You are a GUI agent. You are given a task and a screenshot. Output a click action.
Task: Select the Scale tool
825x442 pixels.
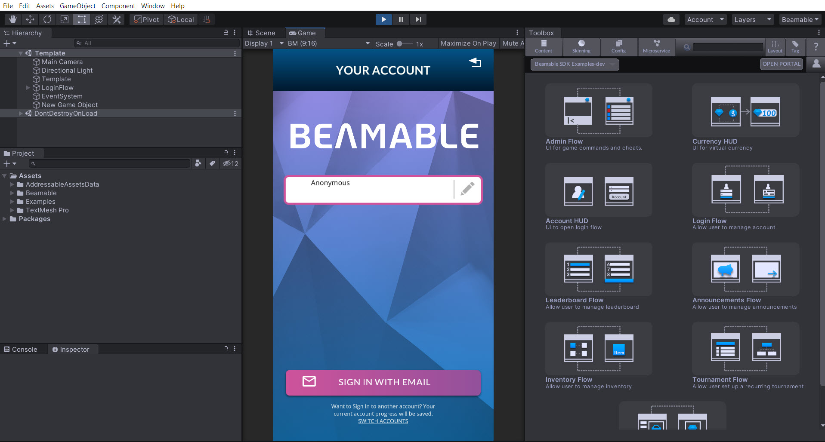65,19
